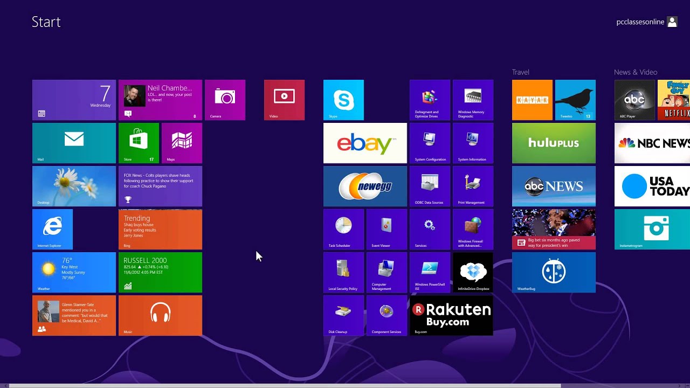Launch Task Scheduler tile
The image size is (690, 388).
pos(343,229)
